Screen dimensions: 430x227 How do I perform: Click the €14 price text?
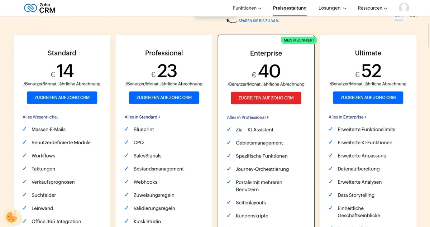[62, 71]
